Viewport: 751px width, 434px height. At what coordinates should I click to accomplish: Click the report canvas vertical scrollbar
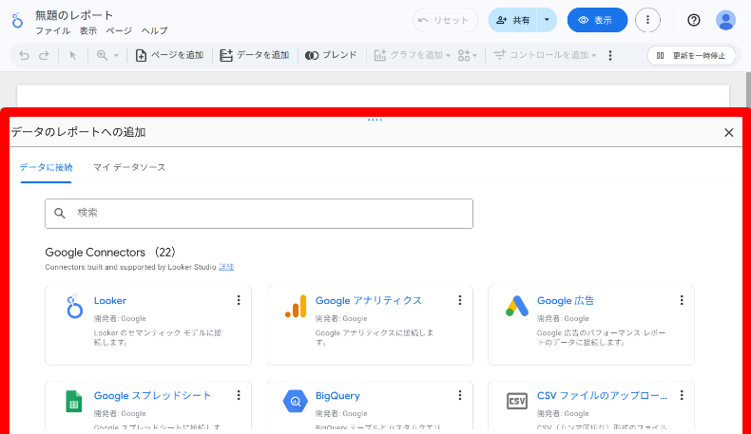pyautogui.click(x=748, y=89)
